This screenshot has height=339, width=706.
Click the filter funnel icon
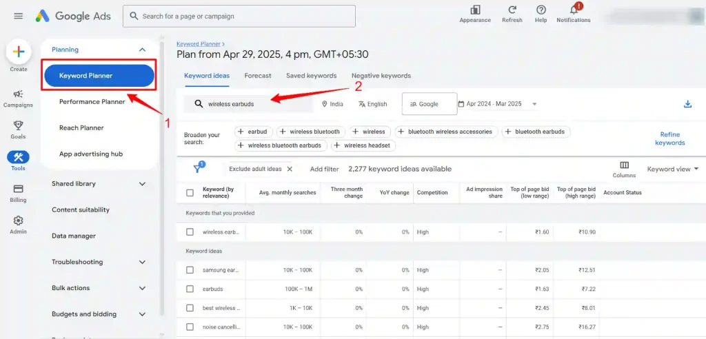[x=197, y=169]
